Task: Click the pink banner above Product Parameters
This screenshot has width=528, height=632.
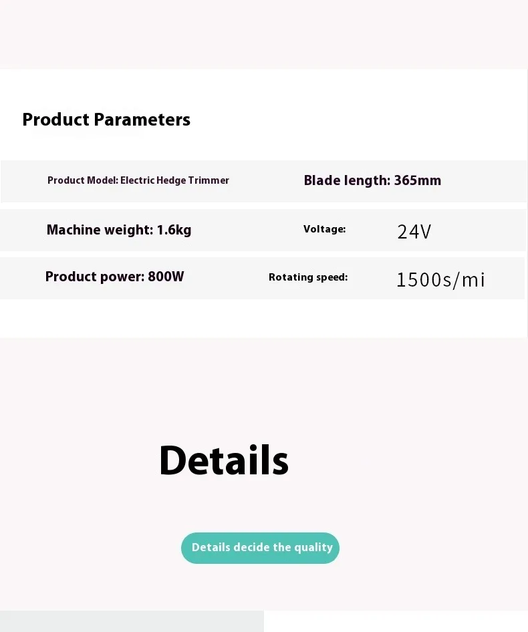Action: pos(264,33)
